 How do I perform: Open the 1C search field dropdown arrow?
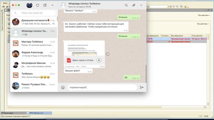point(169,7)
